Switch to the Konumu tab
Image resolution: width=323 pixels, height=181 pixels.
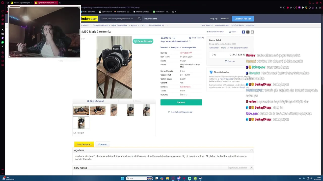tap(103, 144)
